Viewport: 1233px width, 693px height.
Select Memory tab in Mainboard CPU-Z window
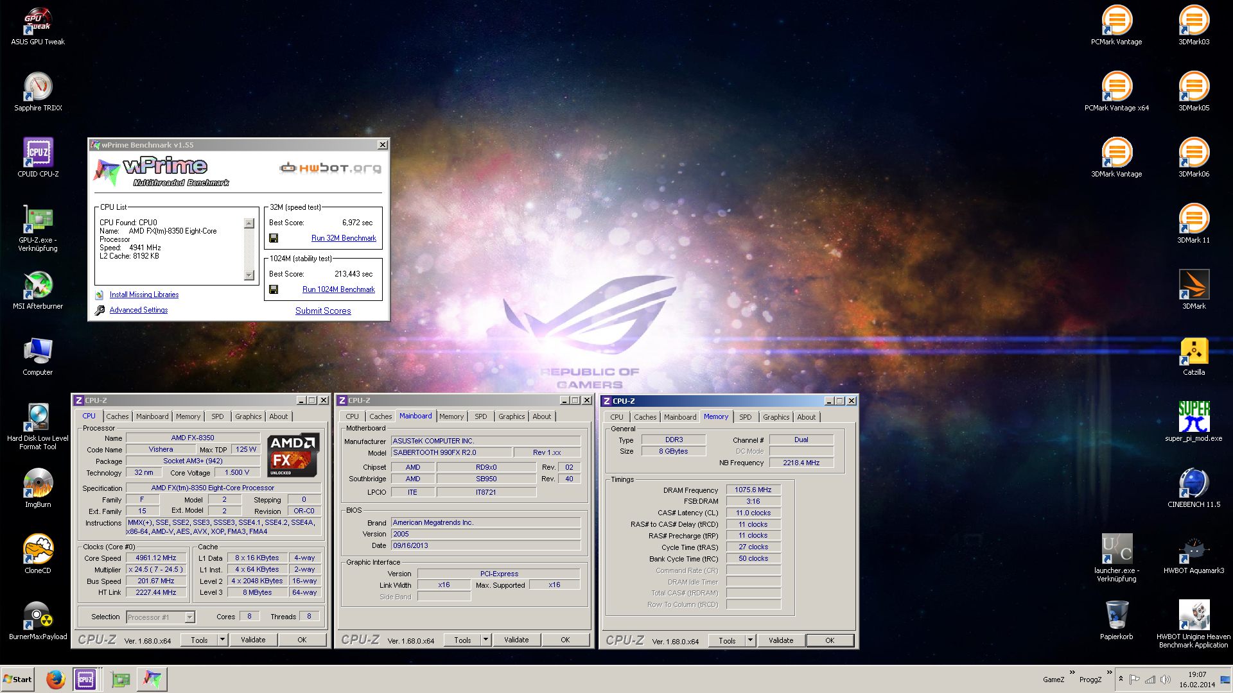point(451,416)
